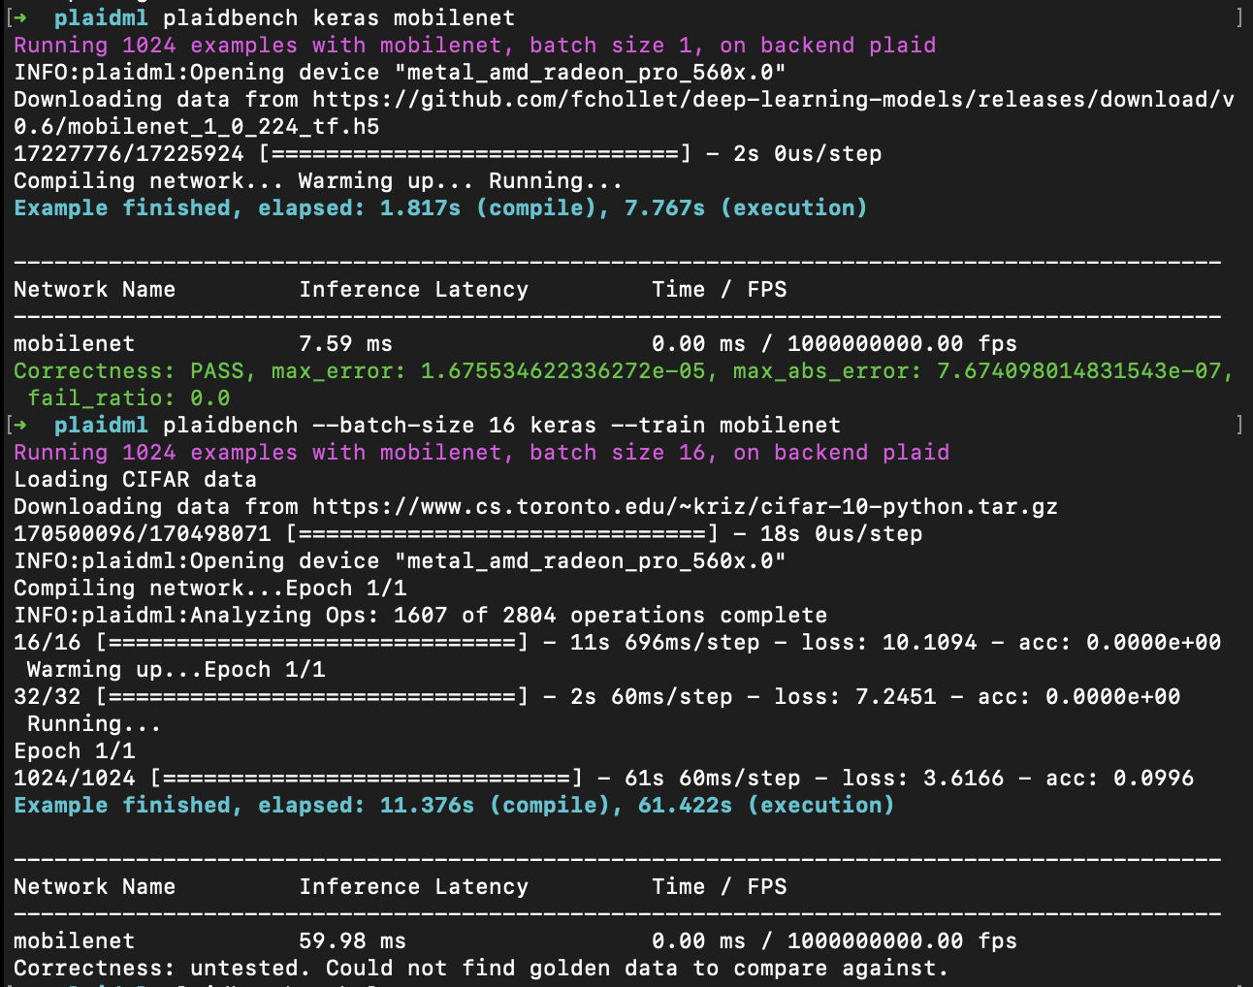This screenshot has width=1253, height=987.
Task: Click 'Warming up...Epoch 1/1' line
Action: click(x=176, y=669)
